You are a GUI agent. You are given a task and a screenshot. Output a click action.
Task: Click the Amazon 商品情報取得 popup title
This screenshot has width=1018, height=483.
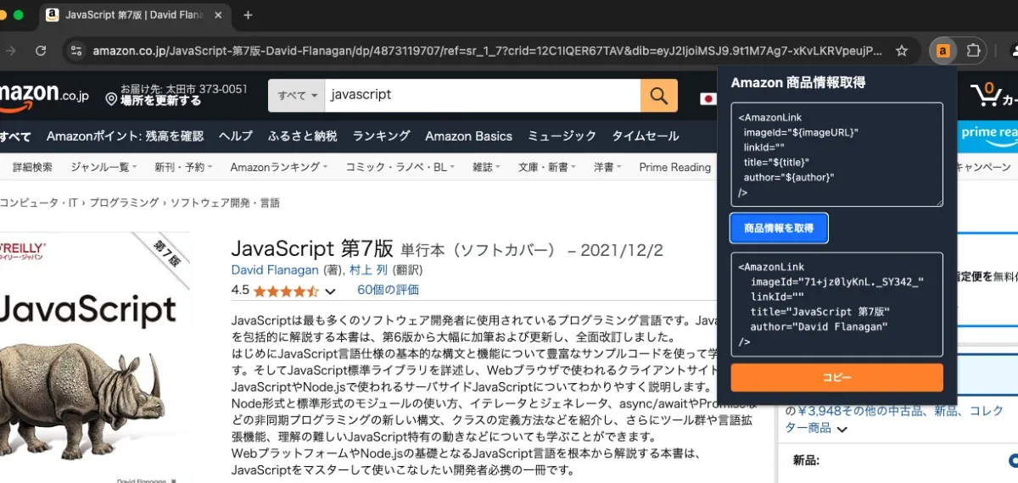[x=798, y=82]
